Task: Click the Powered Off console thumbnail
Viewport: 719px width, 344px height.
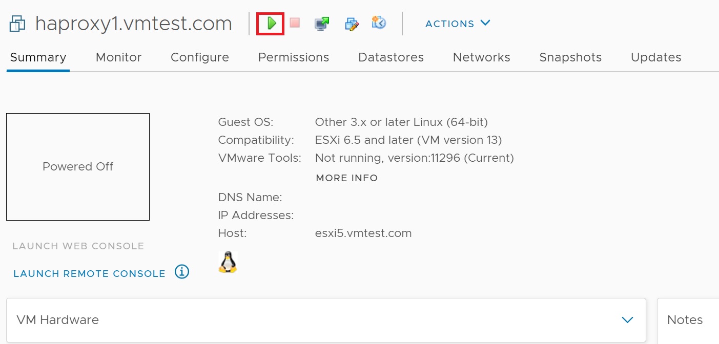Action: point(78,167)
